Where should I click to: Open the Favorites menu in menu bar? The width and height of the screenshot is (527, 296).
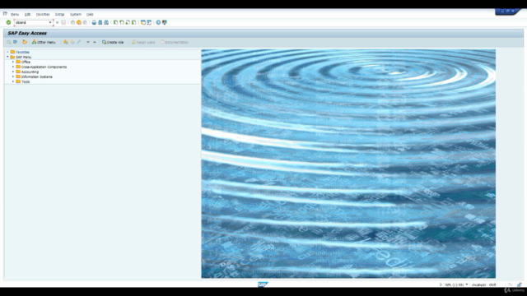(43, 15)
